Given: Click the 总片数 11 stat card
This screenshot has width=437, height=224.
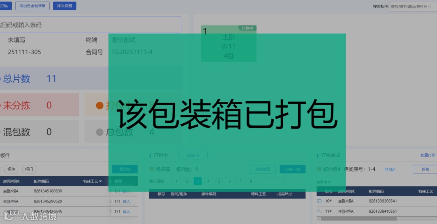Looking at the screenshot, I should coord(91,78).
